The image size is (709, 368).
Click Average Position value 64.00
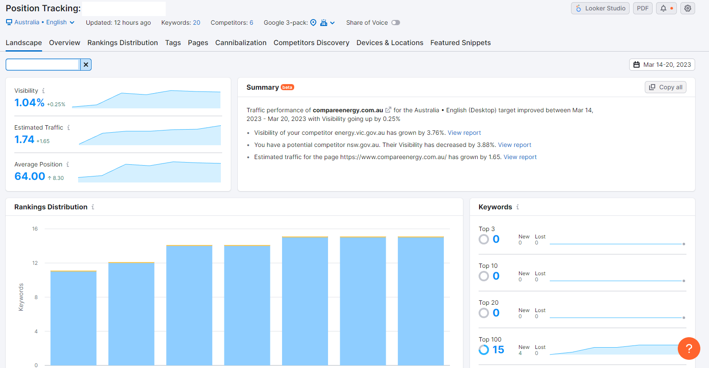click(x=30, y=176)
